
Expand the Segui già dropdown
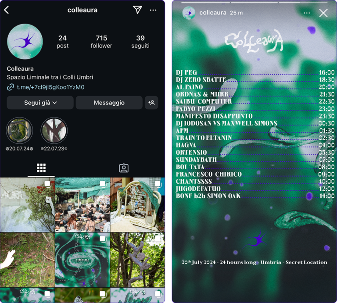click(x=40, y=103)
